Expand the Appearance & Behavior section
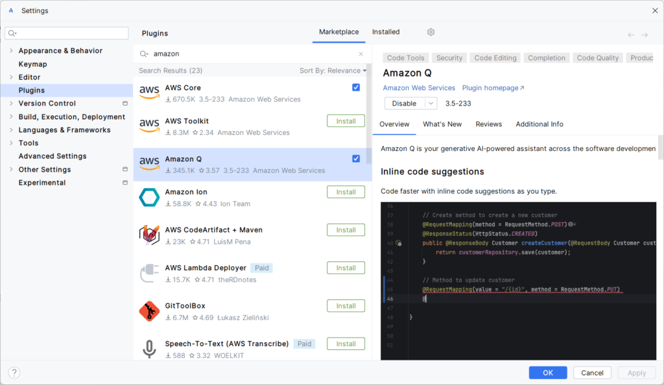The image size is (664, 385). tap(11, 51)
